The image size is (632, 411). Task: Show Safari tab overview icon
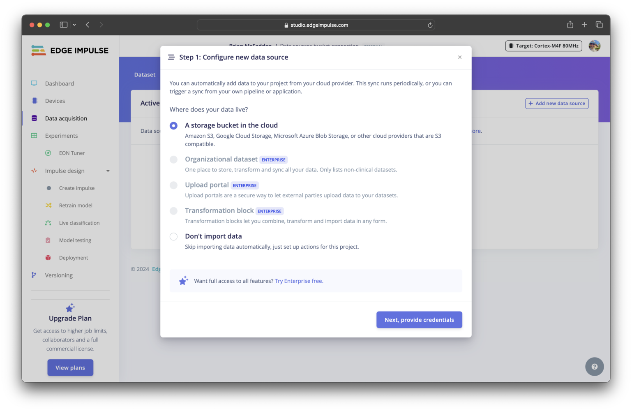(599, 25)
